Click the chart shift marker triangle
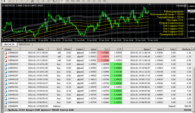The width and height of the screenshot is (195, 113). [x=150, y=4]
